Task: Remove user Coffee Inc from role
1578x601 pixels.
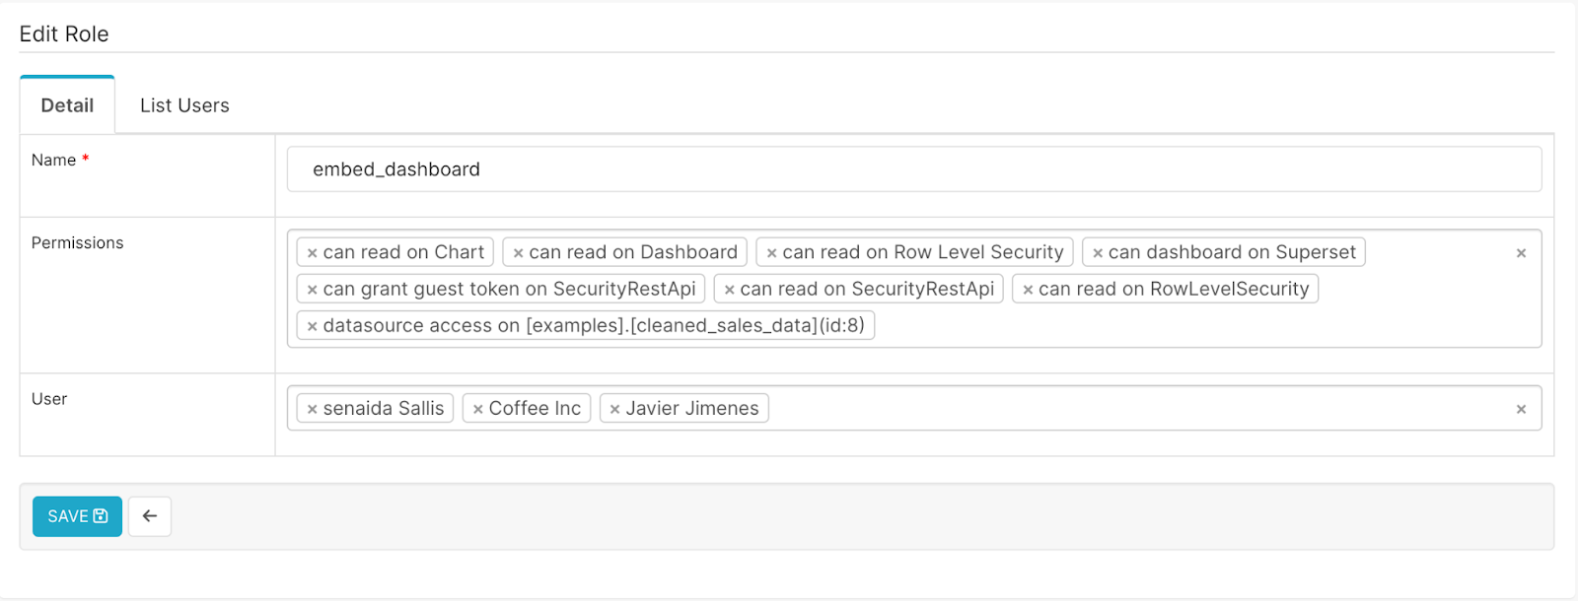Action: 477,409
